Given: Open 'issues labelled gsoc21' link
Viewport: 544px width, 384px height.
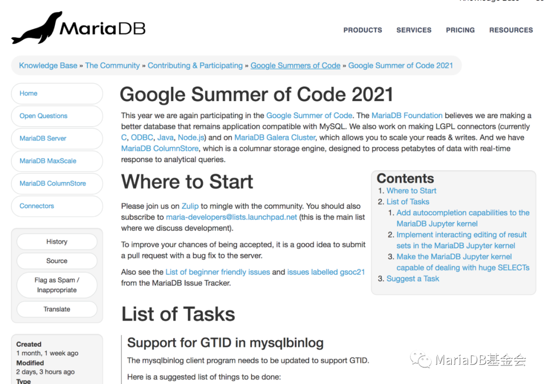Looking at the screenshot, I should click(326, 272).
